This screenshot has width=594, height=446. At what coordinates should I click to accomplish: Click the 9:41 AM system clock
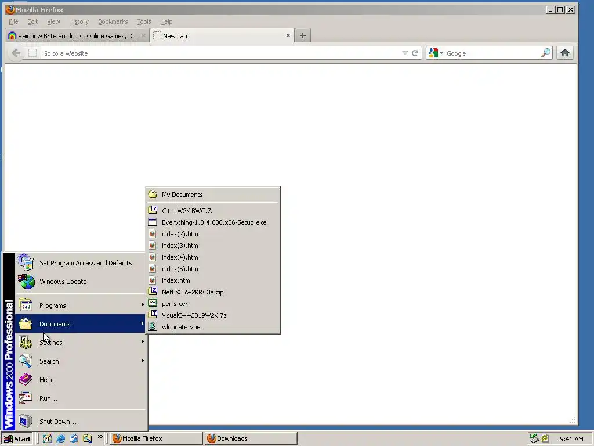(571, 439)
